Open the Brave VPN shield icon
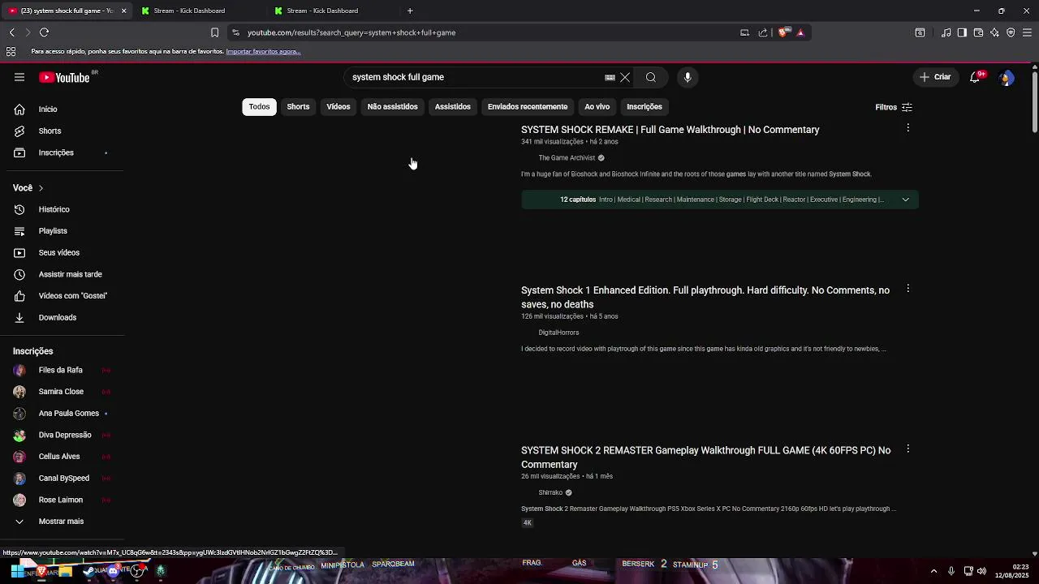1039x584 pixels. [x=1011, y=32]
